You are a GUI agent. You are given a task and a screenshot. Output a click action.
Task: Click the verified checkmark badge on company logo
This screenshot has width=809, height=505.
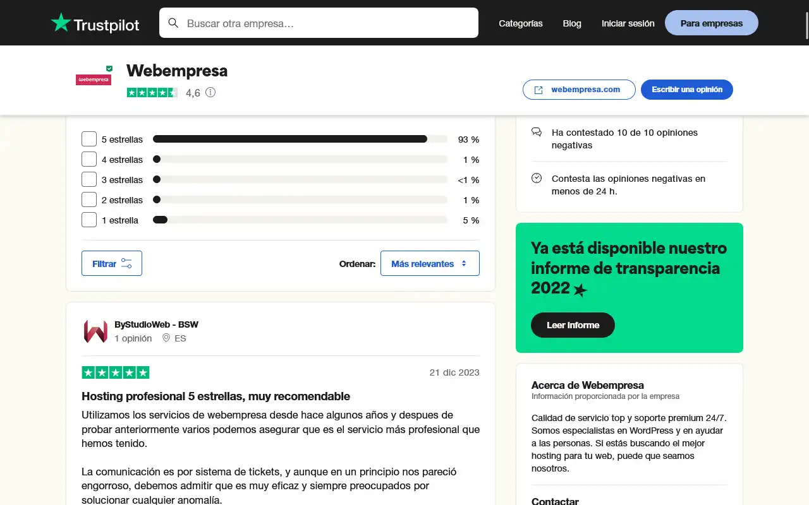click(x=109, y=68)
